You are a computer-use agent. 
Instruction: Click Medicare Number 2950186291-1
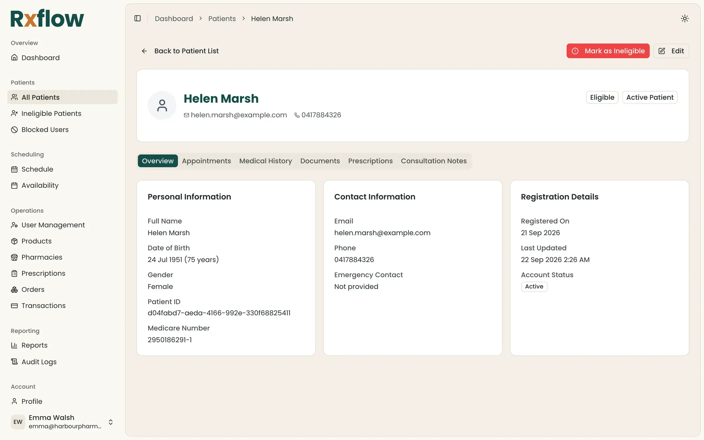[x=170, y=340]
